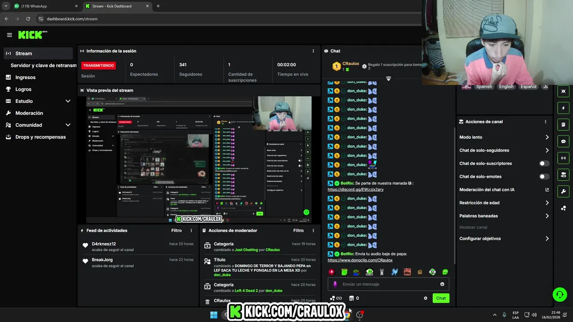Open a new browser tab
Image resolution: width=573 pixels, height=322 pixels.
[158, 6]
